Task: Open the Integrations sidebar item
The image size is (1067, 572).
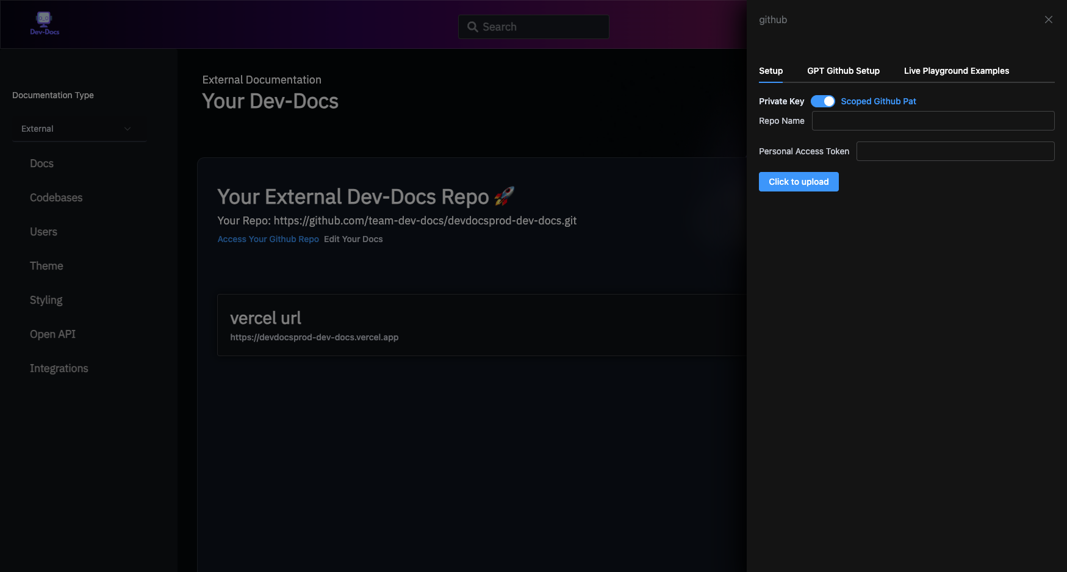Action: pos(59,368)
